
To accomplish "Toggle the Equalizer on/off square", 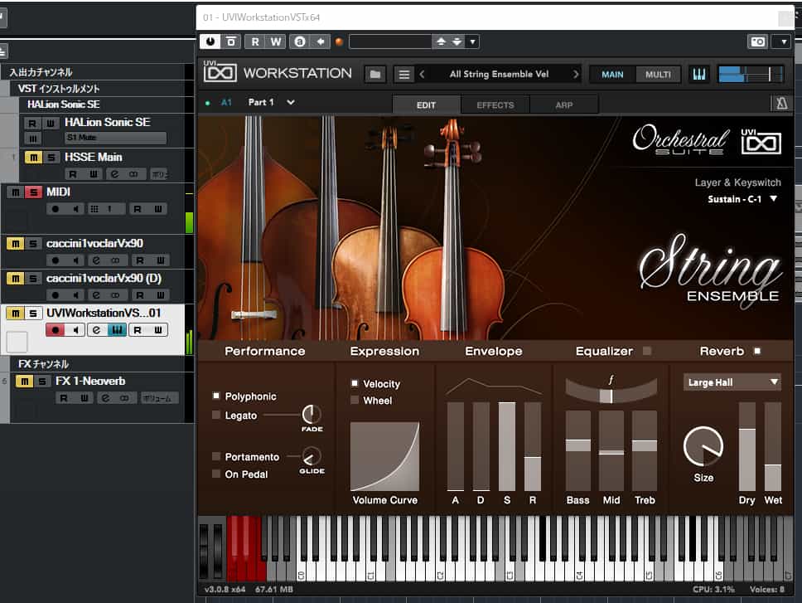I will coord(647,351).
